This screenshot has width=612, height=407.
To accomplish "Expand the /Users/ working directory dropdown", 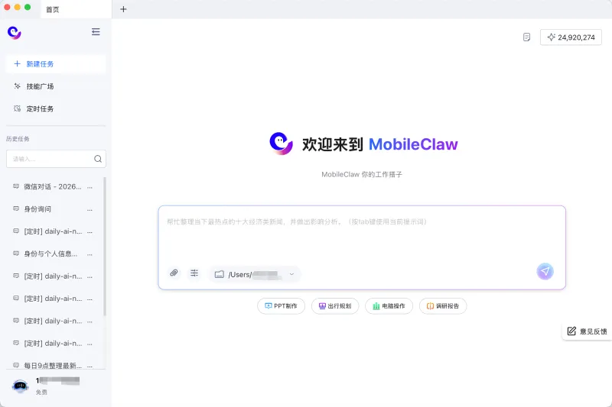I will coord(255,274).
